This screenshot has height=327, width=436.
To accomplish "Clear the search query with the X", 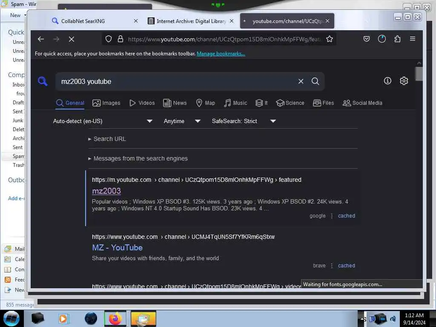I will pos(301,81).
